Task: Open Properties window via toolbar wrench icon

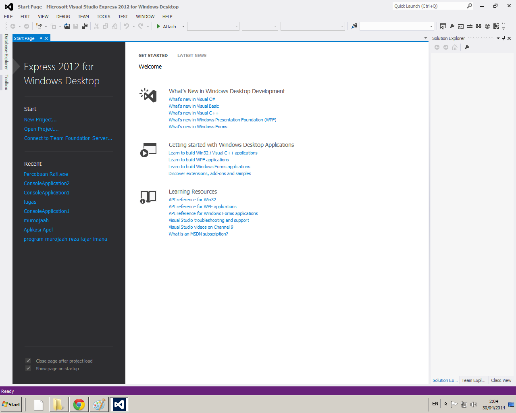Action: pyautogui.click(x=452, y=26)
